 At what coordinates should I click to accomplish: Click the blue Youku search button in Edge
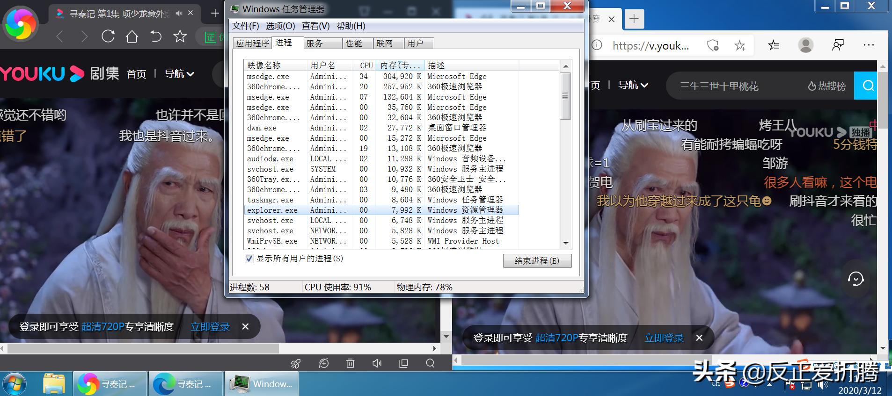(866, 86)
